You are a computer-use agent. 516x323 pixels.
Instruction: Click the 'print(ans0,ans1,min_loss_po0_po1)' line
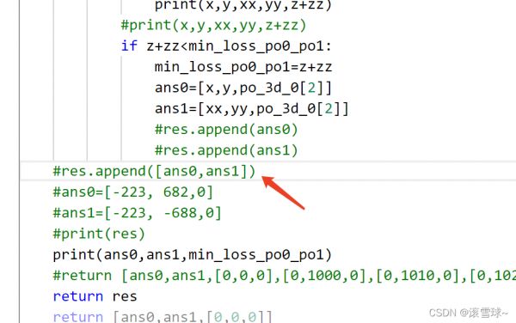coord(192,255)
